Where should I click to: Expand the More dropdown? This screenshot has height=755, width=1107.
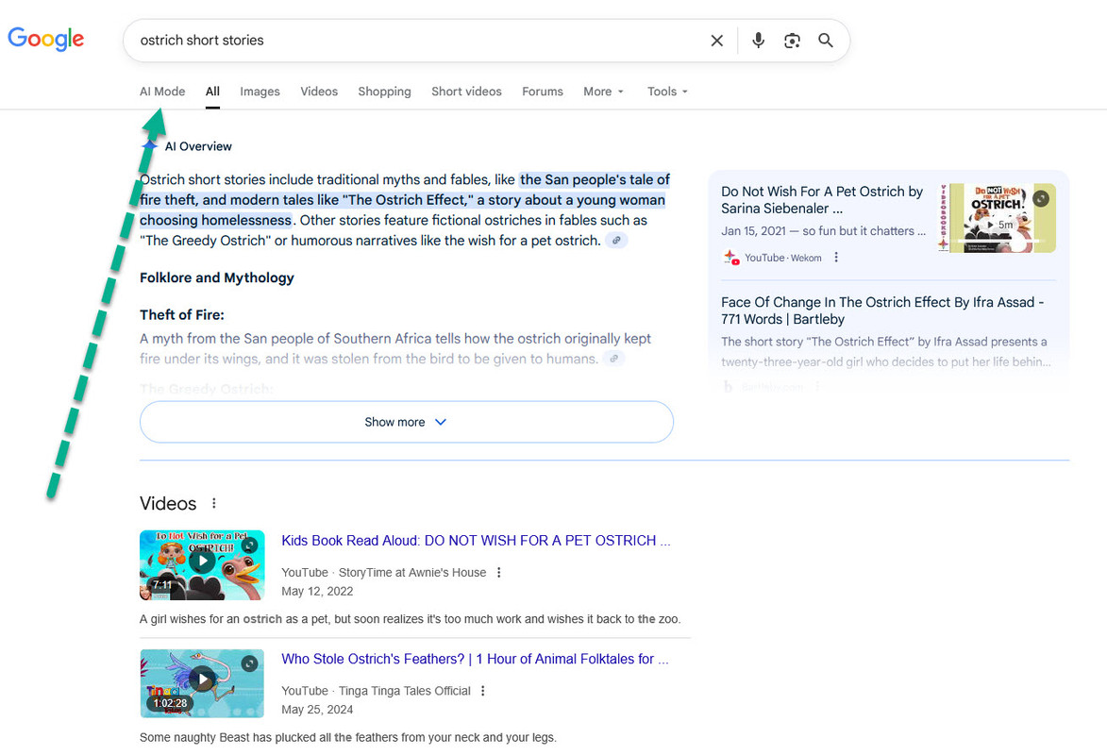pyautogui.click(x=604, y=92)
